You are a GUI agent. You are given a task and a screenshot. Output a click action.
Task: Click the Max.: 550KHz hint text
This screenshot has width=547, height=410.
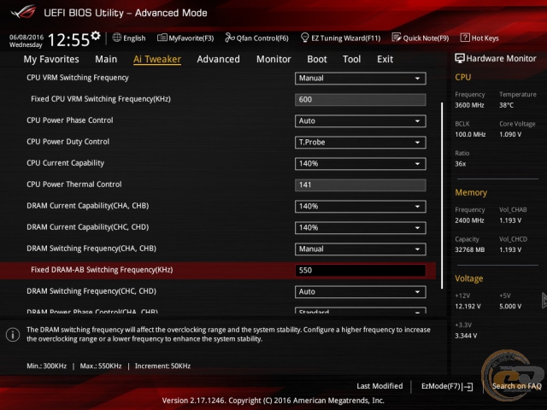(x=101, y=366)
